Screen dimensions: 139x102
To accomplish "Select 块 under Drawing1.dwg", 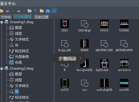I will point(17,45).
